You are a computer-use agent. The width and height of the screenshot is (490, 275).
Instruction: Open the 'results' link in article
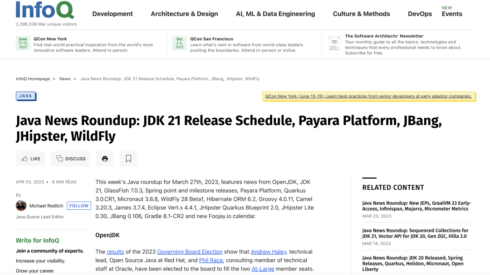point(115,251)
